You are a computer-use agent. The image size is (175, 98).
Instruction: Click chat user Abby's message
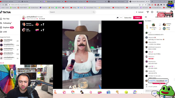[x=154, y=54]
